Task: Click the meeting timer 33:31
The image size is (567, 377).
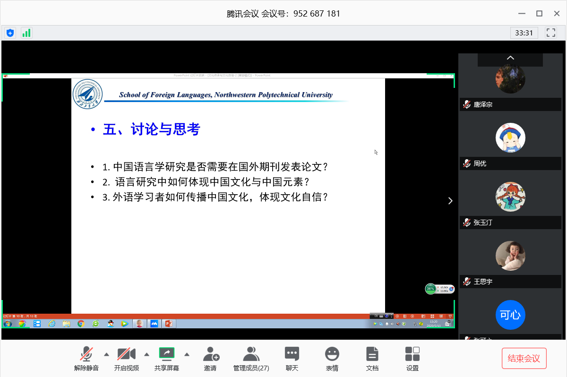Action: [x=524, y=33]
